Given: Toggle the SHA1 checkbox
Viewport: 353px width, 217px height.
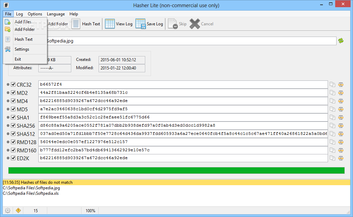Looking at the screenshot, I should pyautogui.click(x=13, y=117).
